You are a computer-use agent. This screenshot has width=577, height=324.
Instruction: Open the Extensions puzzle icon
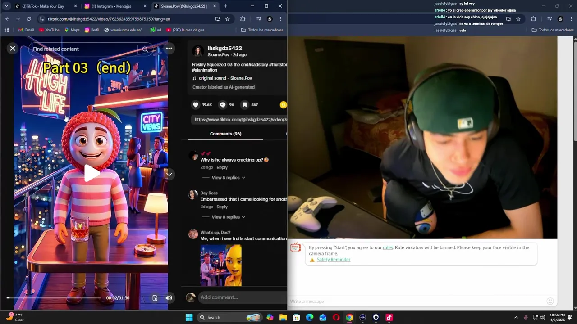click(243, 19)
